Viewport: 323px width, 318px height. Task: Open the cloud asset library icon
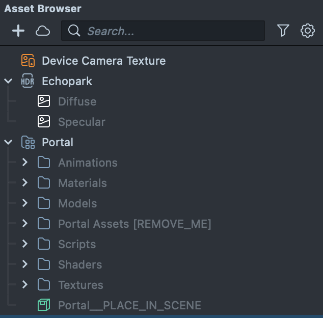[43, 31]
